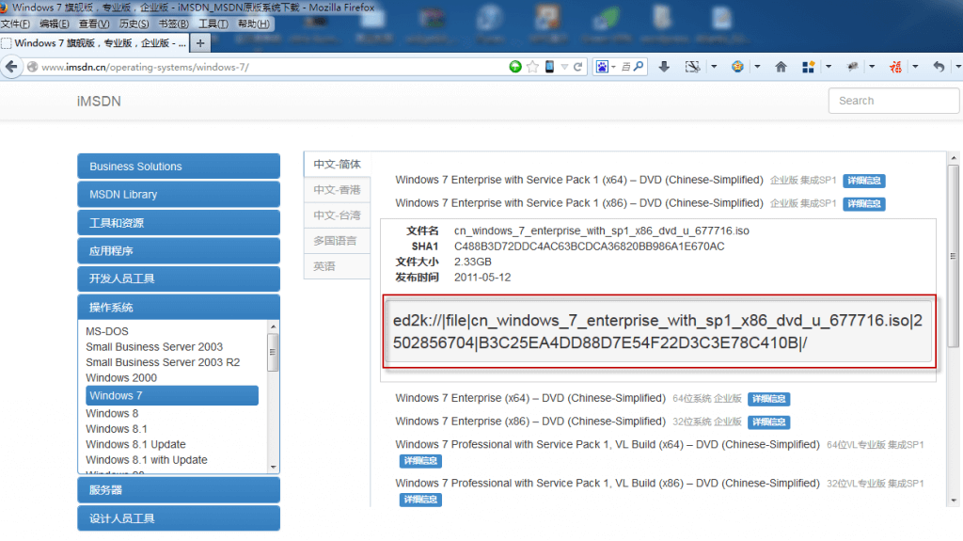Click the green go arrow in address bar
Viewport: 963px width, 541px height.
pyautogui.click(x=515, y=67)
